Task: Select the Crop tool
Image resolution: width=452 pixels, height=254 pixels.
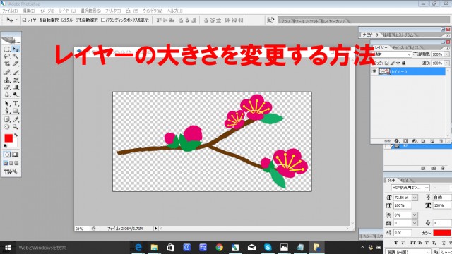Action: pyautogui.click(x=7, y=64)
